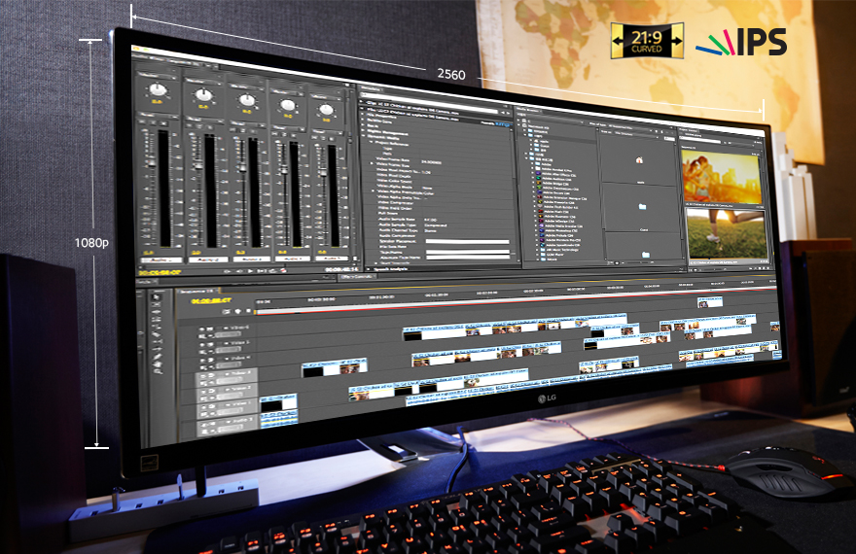Select the Hand tool in tools panel

(158, 364)
